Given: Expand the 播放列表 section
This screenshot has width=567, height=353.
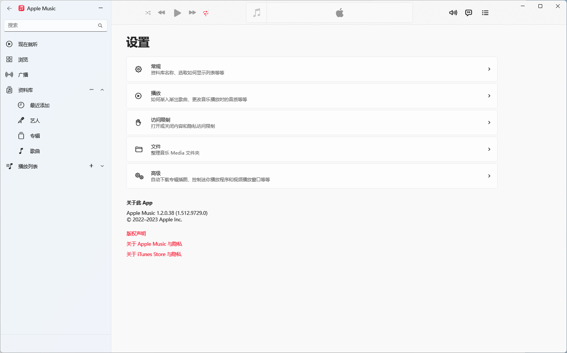Looking at the screenshot, I should [102, 166].
